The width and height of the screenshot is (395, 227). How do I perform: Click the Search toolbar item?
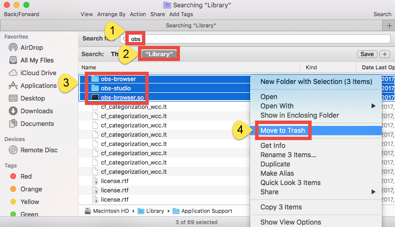coord(382,14)
